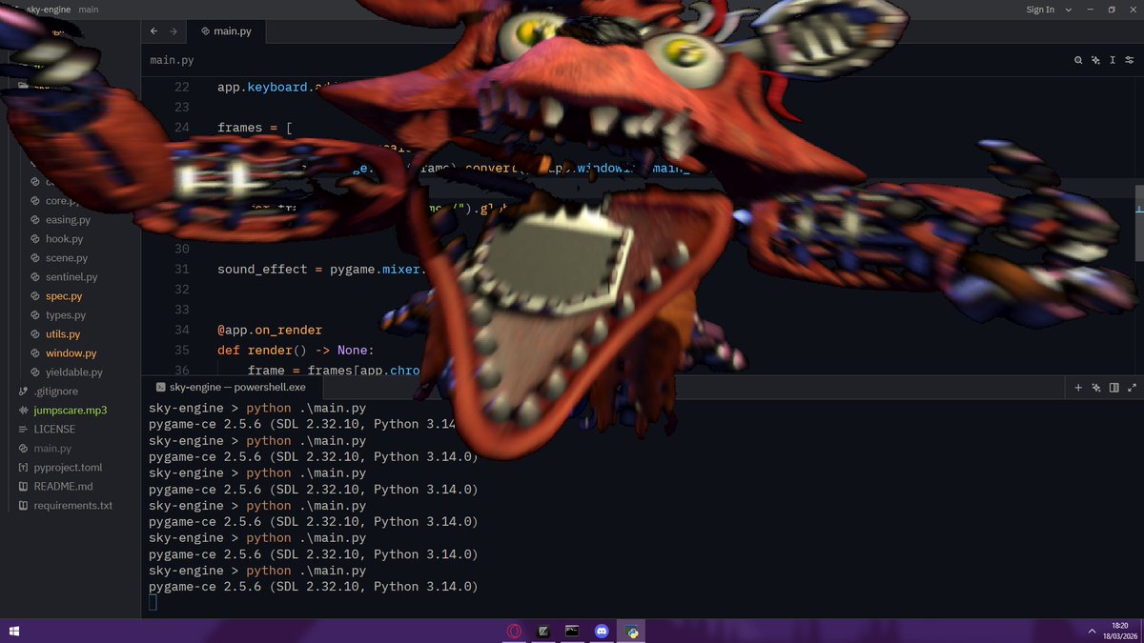Open pyproject.toml in the project tree
1144x643 pixels.
pyautogui.click(x=68, y=468)
